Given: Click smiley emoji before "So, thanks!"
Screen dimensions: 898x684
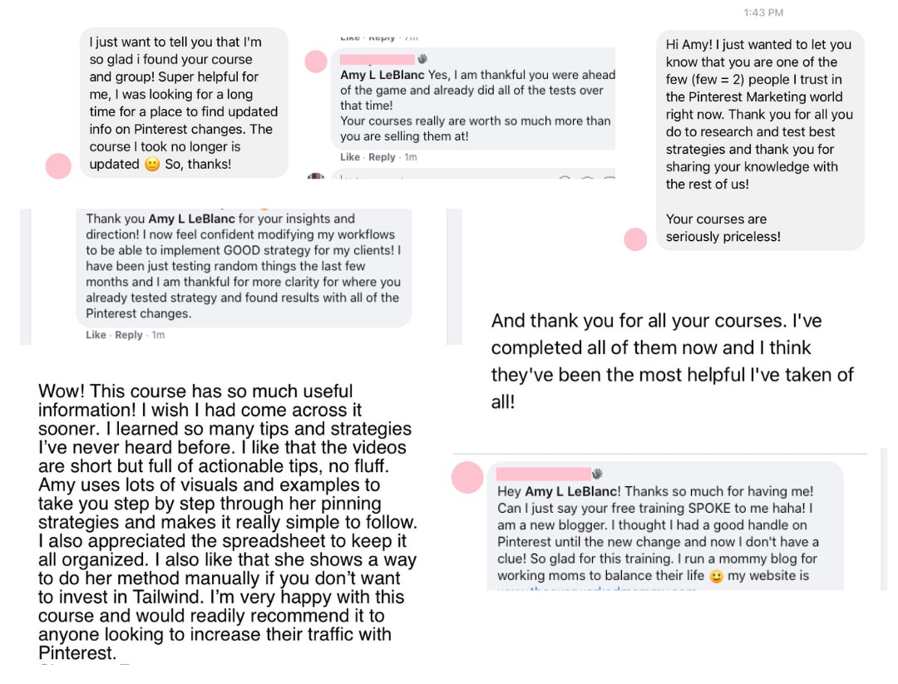Looking at the screenshot, I should (152, 165).
